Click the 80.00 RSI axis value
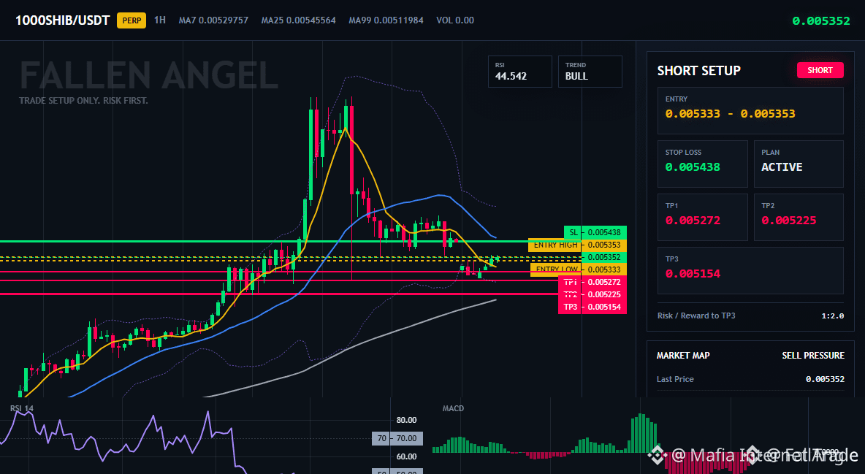 click(x=407, y=420)
